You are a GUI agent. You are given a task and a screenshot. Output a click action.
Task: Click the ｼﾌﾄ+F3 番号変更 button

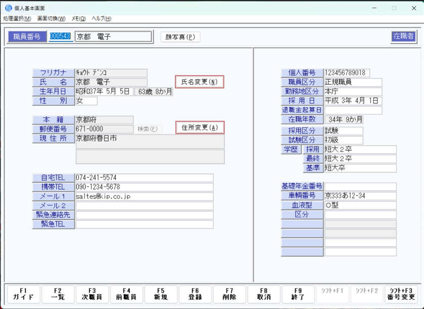point(401,294)
